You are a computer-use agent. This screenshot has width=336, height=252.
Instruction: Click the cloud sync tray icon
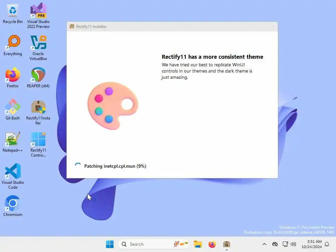tap(275, 244)
